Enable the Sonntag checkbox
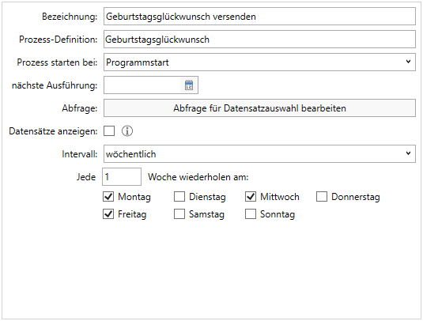 pyautogui.click(x=251, y=214)
